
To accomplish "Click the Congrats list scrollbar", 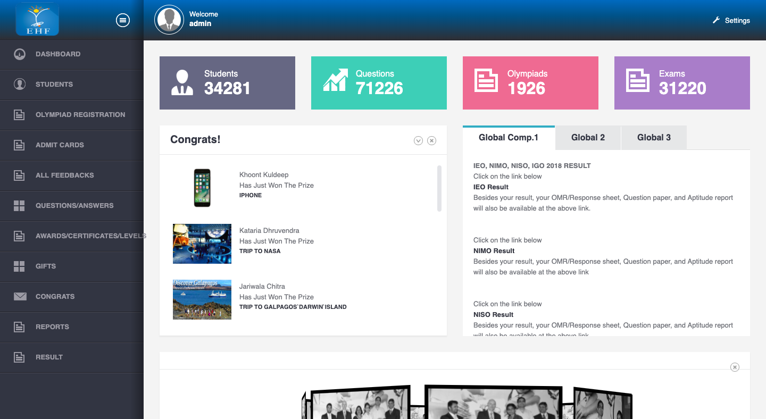I will click(x=439, y=188).
